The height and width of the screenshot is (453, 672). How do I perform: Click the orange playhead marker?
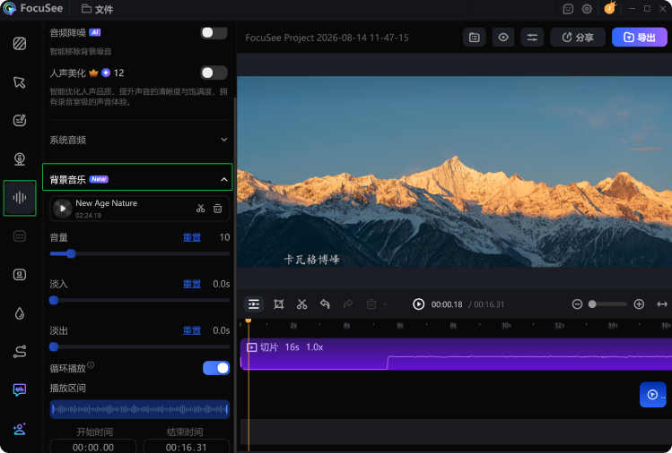coord(249,321)
